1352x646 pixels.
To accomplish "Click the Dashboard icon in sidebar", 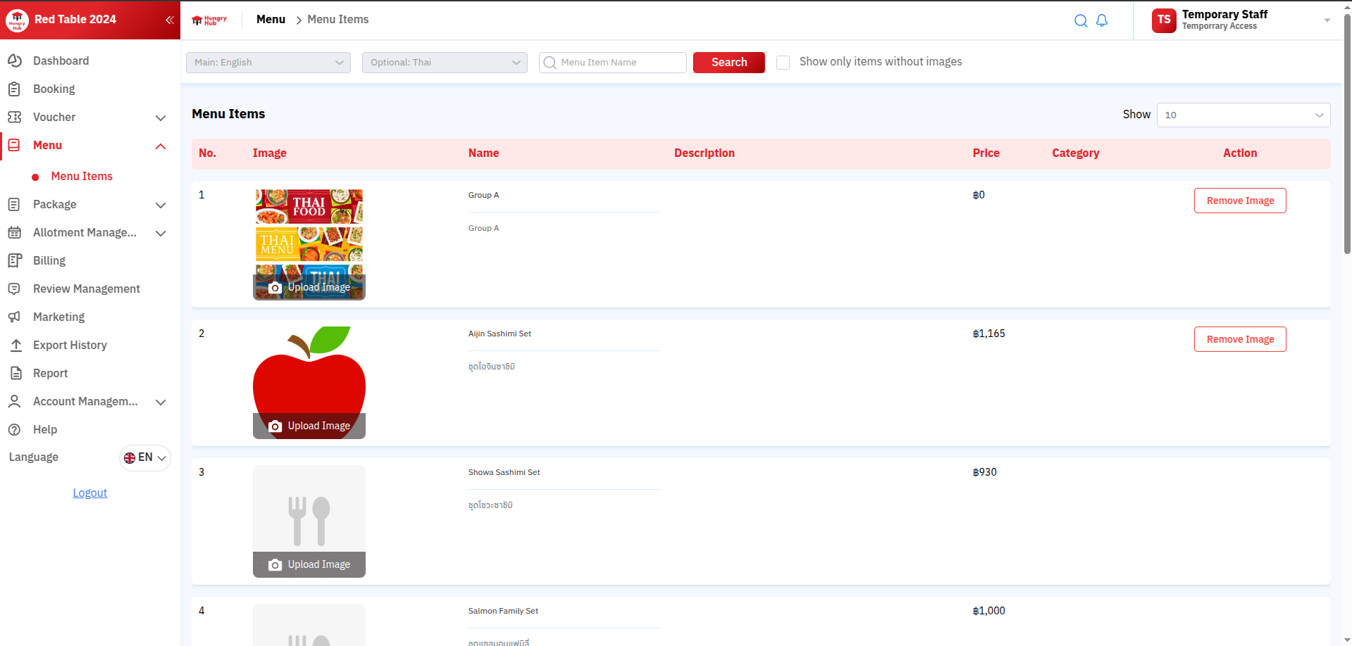I will click(x=15, y=61).
